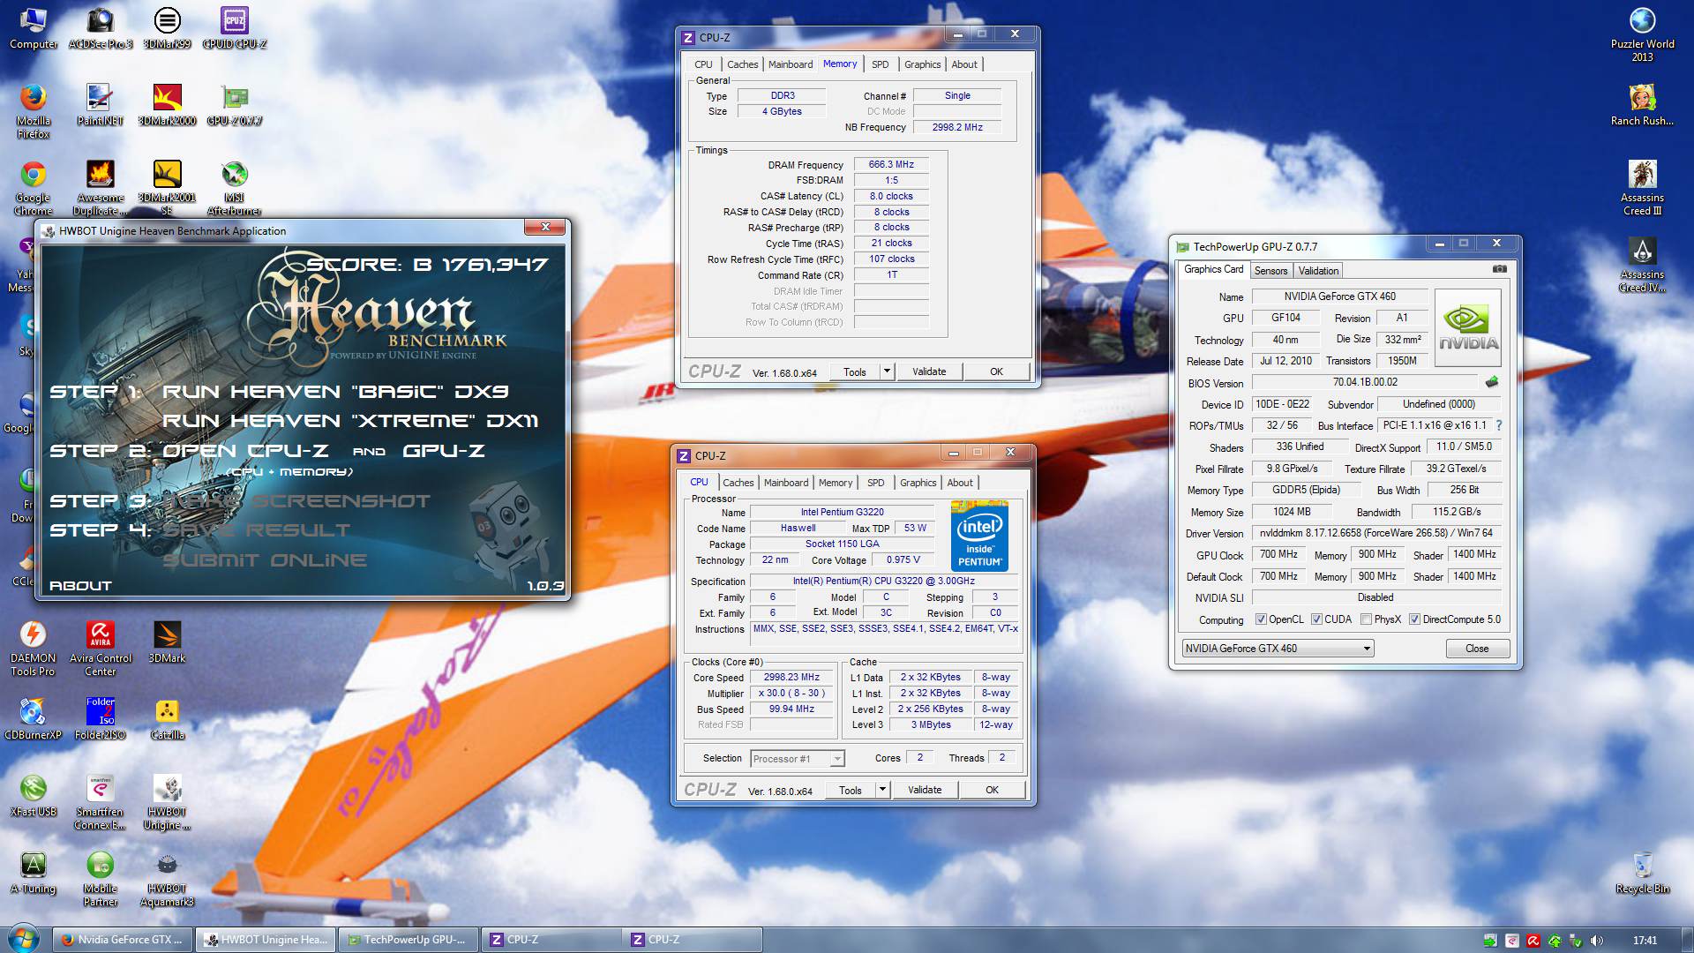
Task: Expand Tools arrow in CPU tab CPU-Z window
Action: point(882,790)
